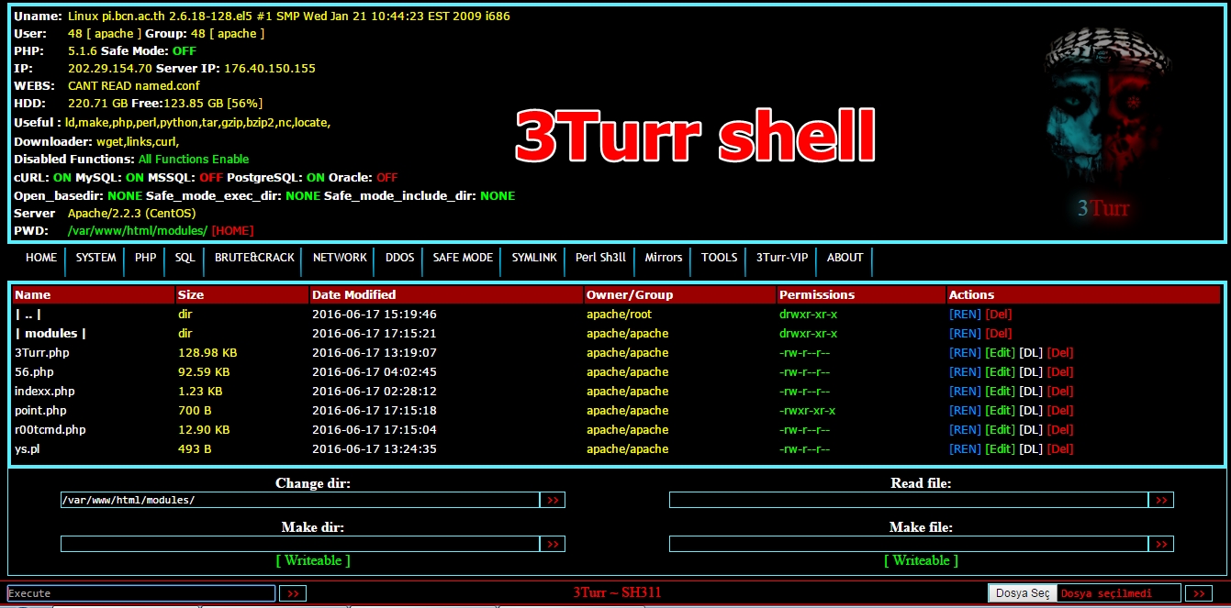Switch to the SYMLINK tab

pyautogui.click(x=533, y=258)
